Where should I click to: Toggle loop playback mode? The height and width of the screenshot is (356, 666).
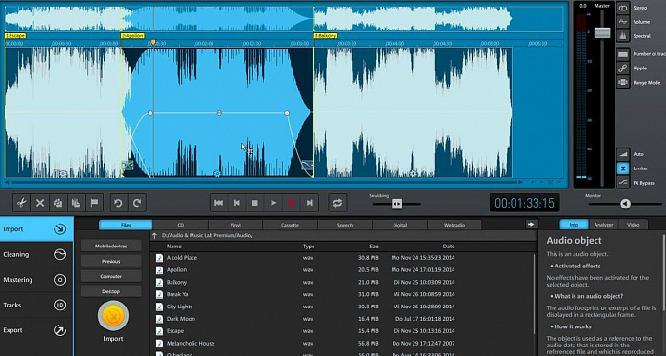[x=337, y=203]
